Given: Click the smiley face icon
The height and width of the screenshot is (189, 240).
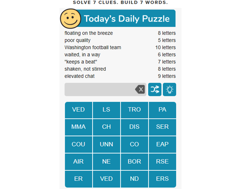Looking at the screenshot, I should pyautogui.click(x=70, y=19).
